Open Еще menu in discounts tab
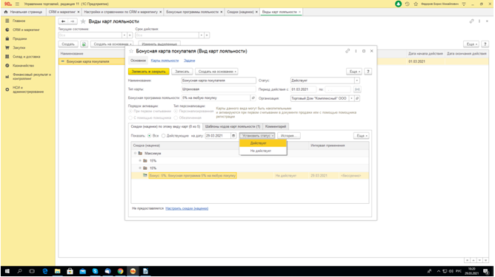Image resolution: width=495 pixels, height=277 pixels. (361, 136)
